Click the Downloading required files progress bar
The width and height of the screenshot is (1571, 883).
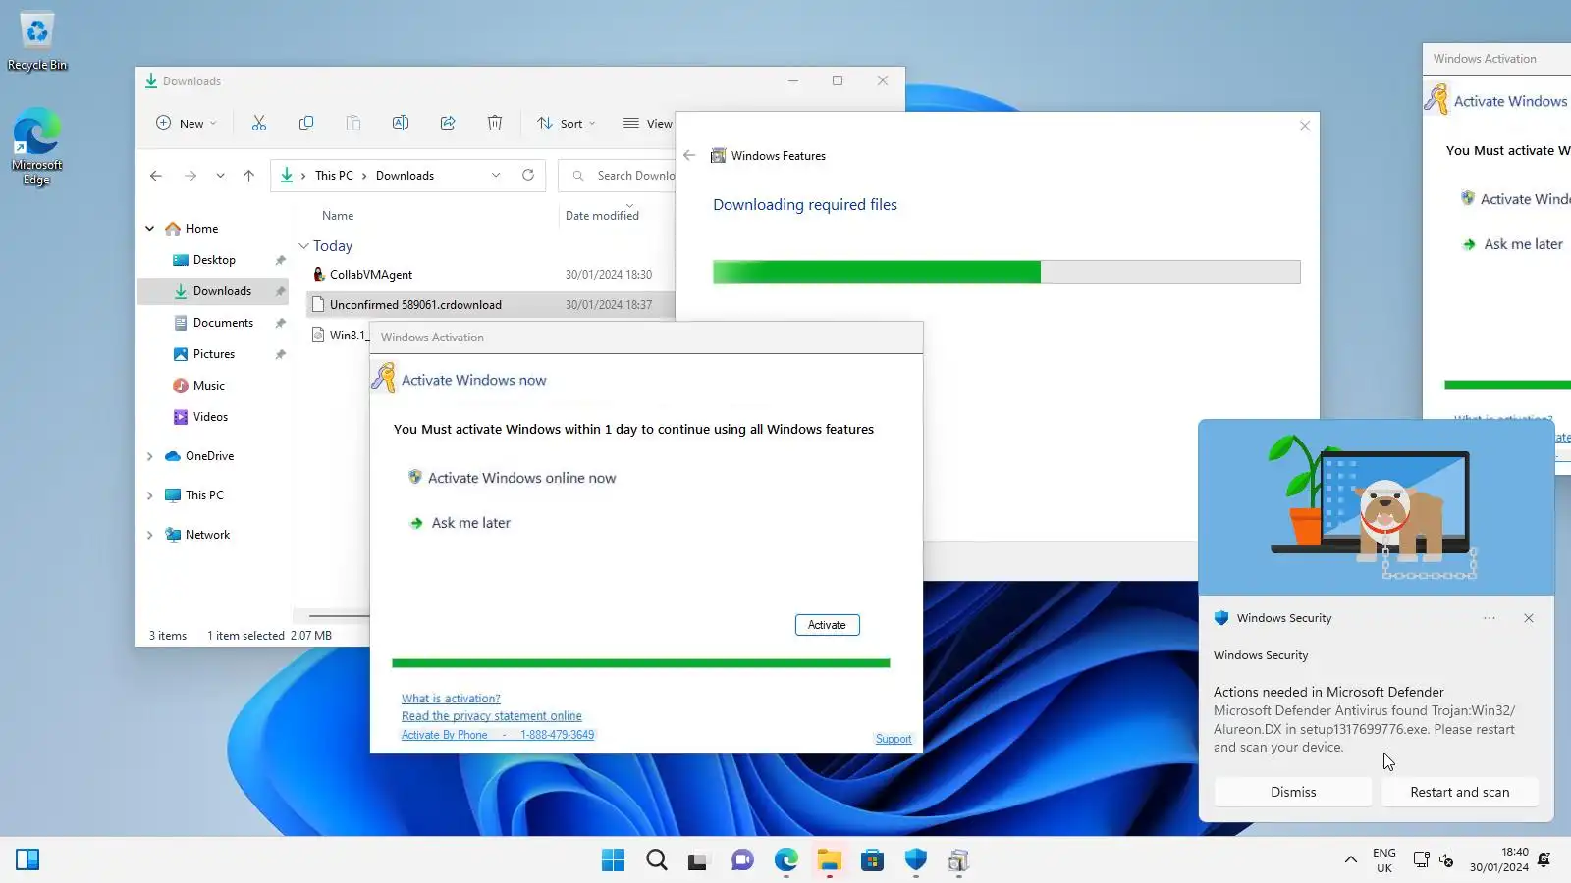(1006, 272)
